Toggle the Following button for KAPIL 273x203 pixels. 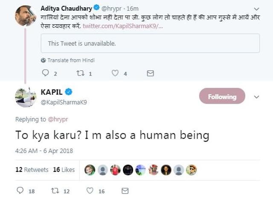[x=222, y=97]
